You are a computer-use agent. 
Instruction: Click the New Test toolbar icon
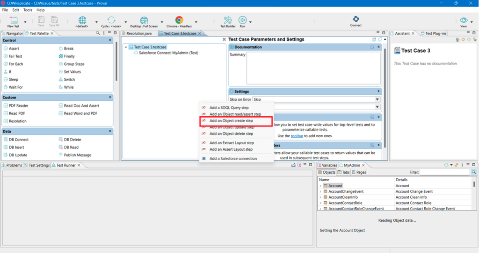13,21
